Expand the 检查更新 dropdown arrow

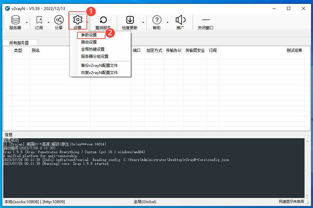[143, 22]
